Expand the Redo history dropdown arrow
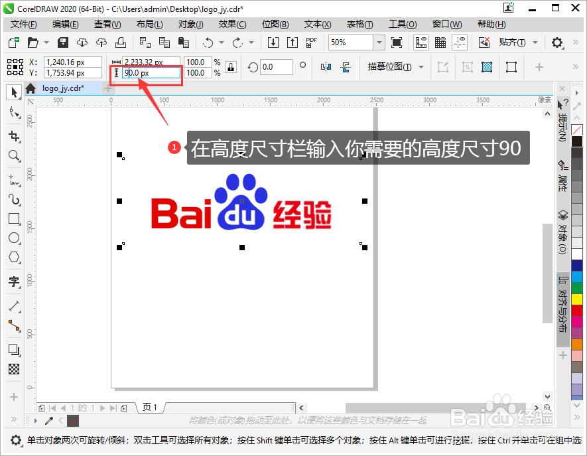587x456 pixels. [x=251, y=42]
